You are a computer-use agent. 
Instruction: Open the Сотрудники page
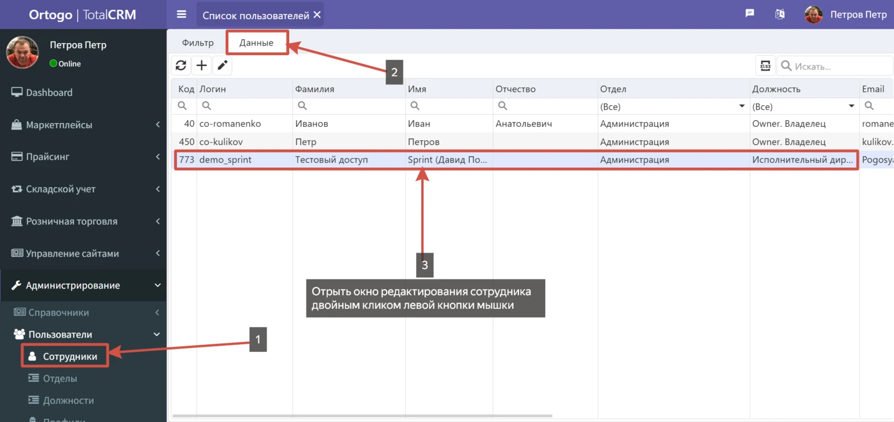[x=65, y=356]
